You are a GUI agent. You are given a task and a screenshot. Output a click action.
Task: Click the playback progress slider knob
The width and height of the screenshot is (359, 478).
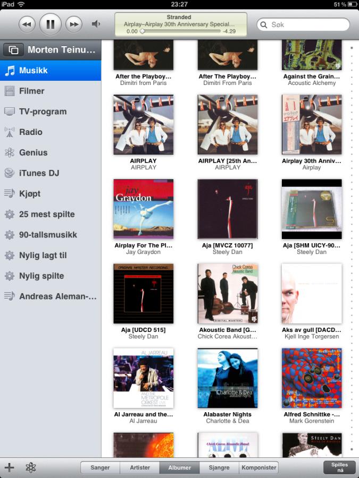click(142, 31)
